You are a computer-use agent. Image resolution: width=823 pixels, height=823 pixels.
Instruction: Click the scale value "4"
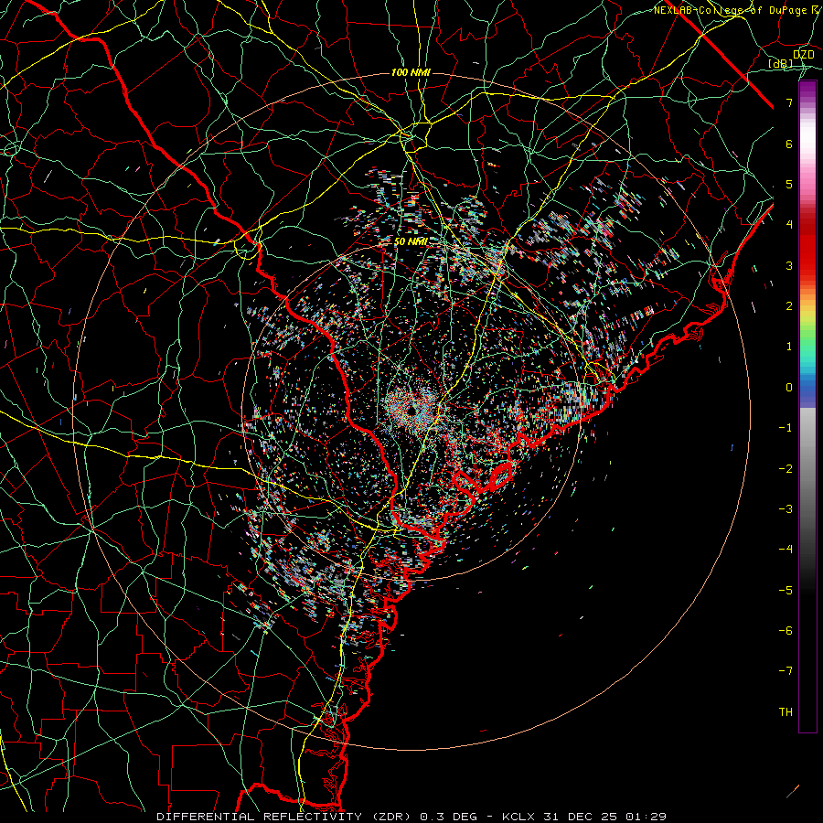pyautogui.click(x=789, y=225)
